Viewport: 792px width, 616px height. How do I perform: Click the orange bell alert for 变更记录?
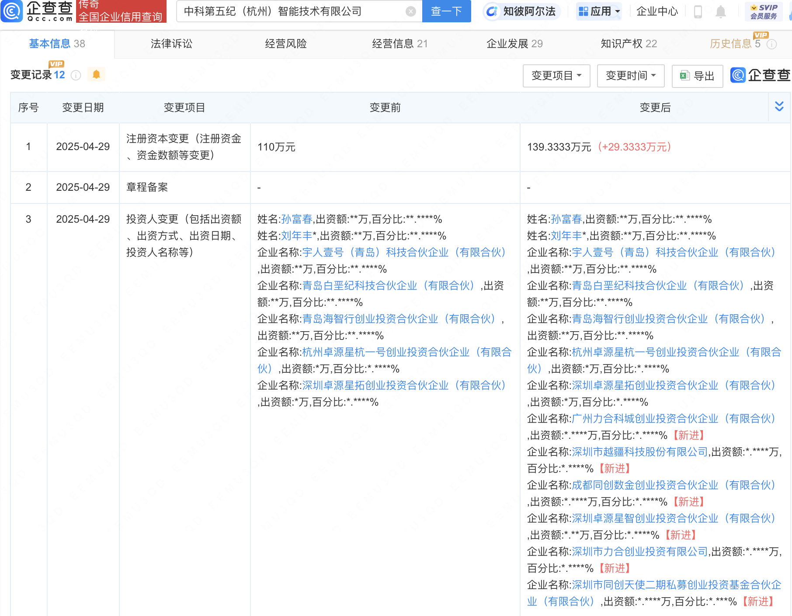97,74
